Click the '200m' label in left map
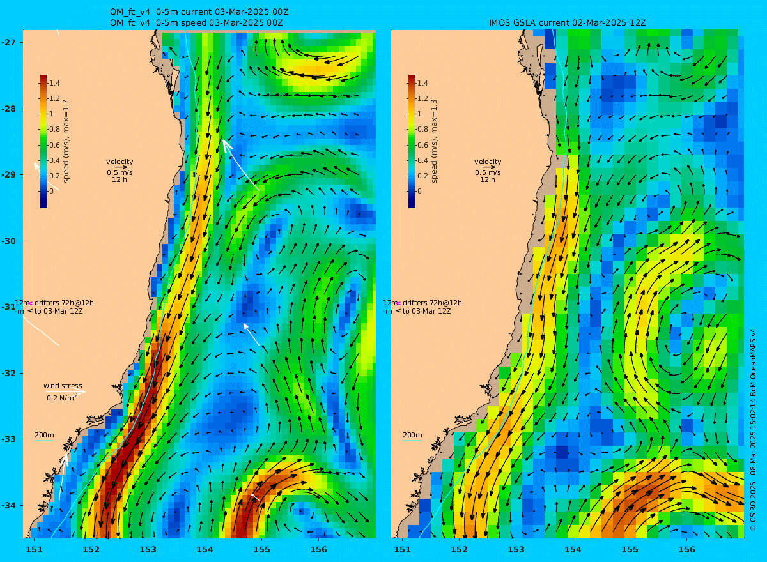The image size is (767, 562). 44,436
